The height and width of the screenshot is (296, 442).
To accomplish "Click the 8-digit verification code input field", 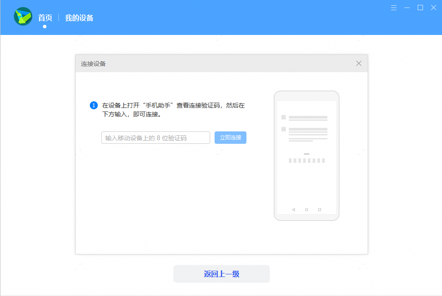I will (156, 138).
